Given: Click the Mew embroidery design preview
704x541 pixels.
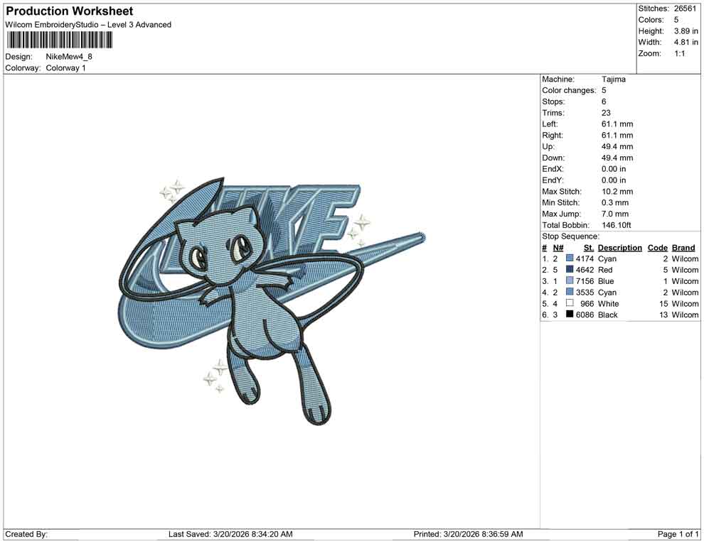Looking at the screenshot, I should (x=249, y=298).
